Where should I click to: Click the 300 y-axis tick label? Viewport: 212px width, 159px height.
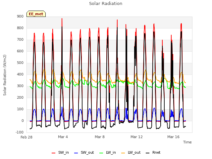(x=20, y=86)
